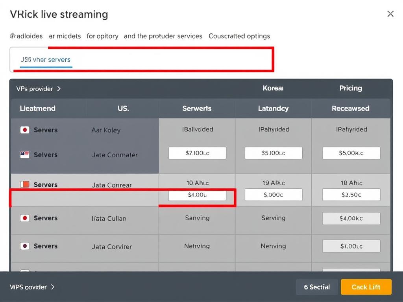Screen dimensions: 403x302
Task: Click the '$7.100Lc' price field
Action: coord(198,153)
